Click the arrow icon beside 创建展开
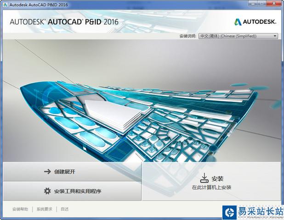The image size is (284, 220). (x=47, y=171)
